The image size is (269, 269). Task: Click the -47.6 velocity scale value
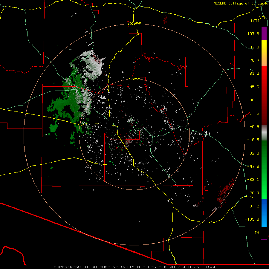253,166
